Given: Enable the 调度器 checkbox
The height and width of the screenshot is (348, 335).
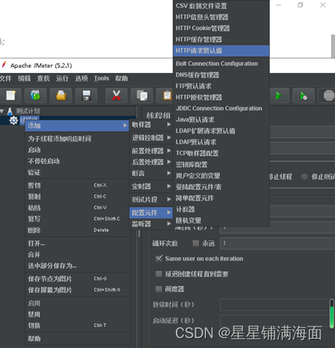Looking at the screenshot, I should click(159, 289).
